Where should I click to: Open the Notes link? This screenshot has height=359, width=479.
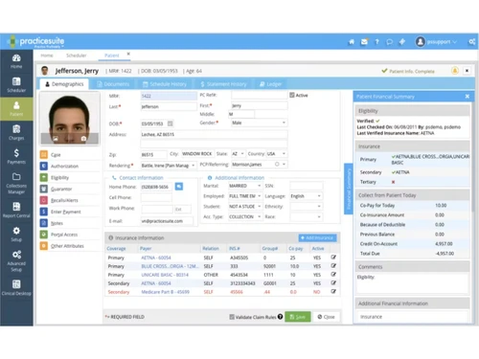pyautogui.click(x=57, y=223)
